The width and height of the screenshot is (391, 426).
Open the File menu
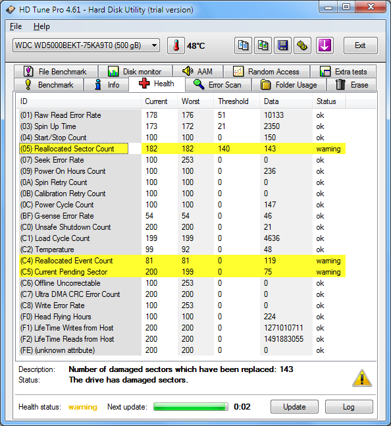click(x=16, y=26)
